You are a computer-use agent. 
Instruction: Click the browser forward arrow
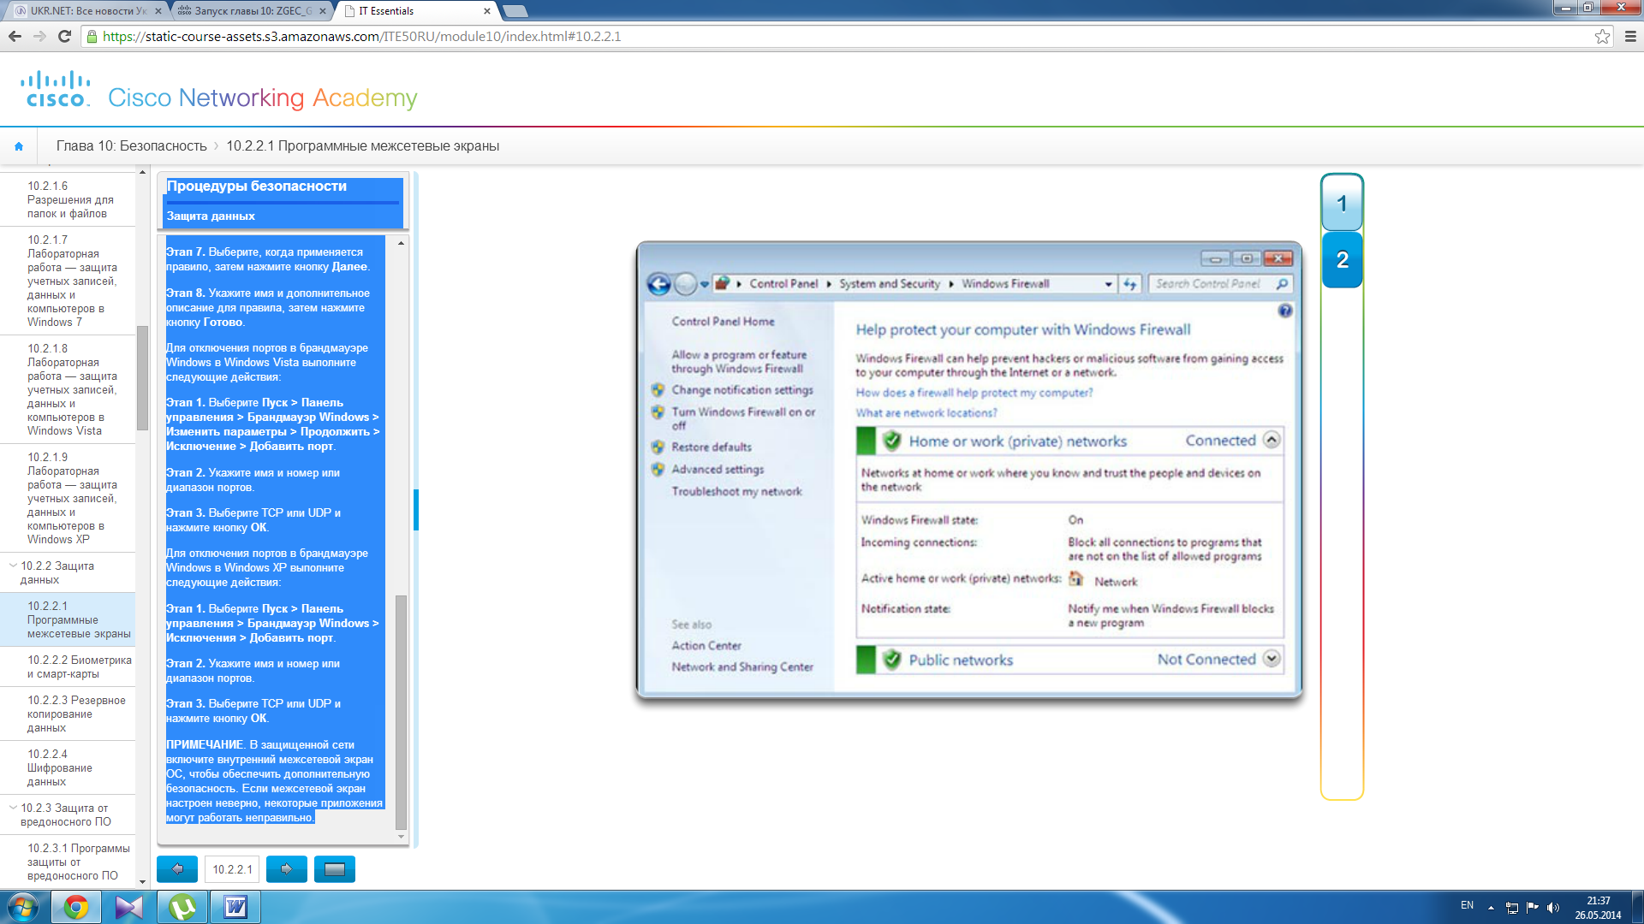[39, 36]
